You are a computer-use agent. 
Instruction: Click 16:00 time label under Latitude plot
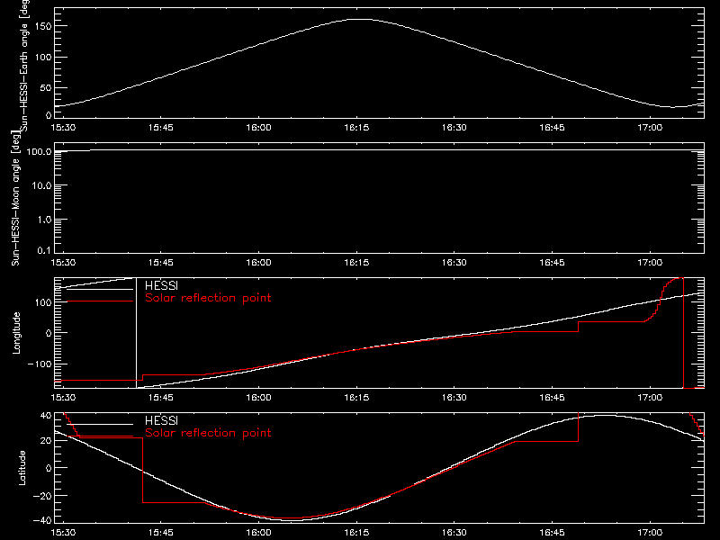258,533
